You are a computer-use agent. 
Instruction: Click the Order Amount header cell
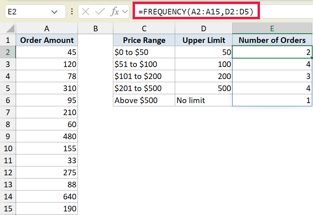pos(47,40)
